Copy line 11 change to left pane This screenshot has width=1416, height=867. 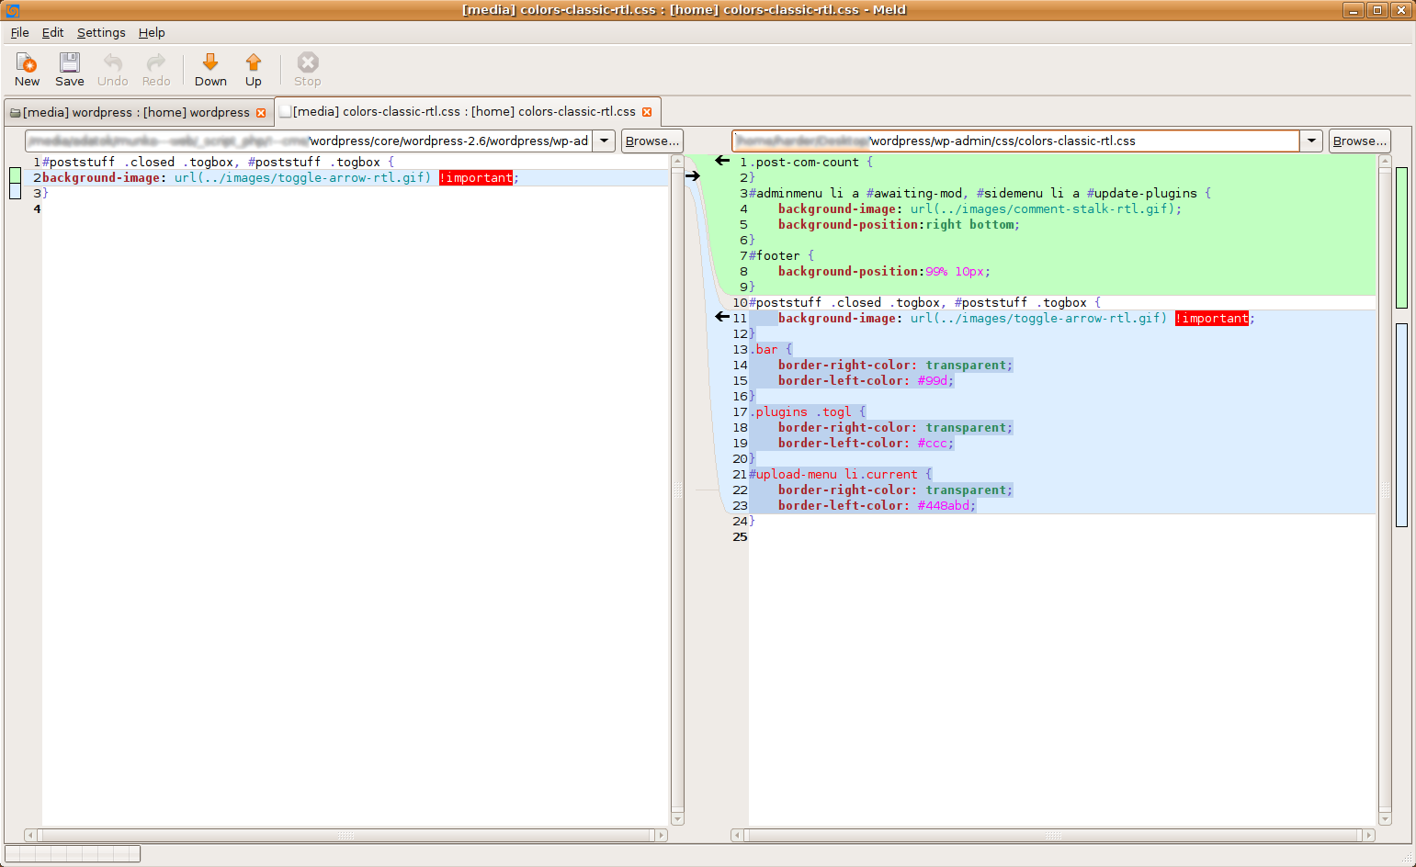722,317
